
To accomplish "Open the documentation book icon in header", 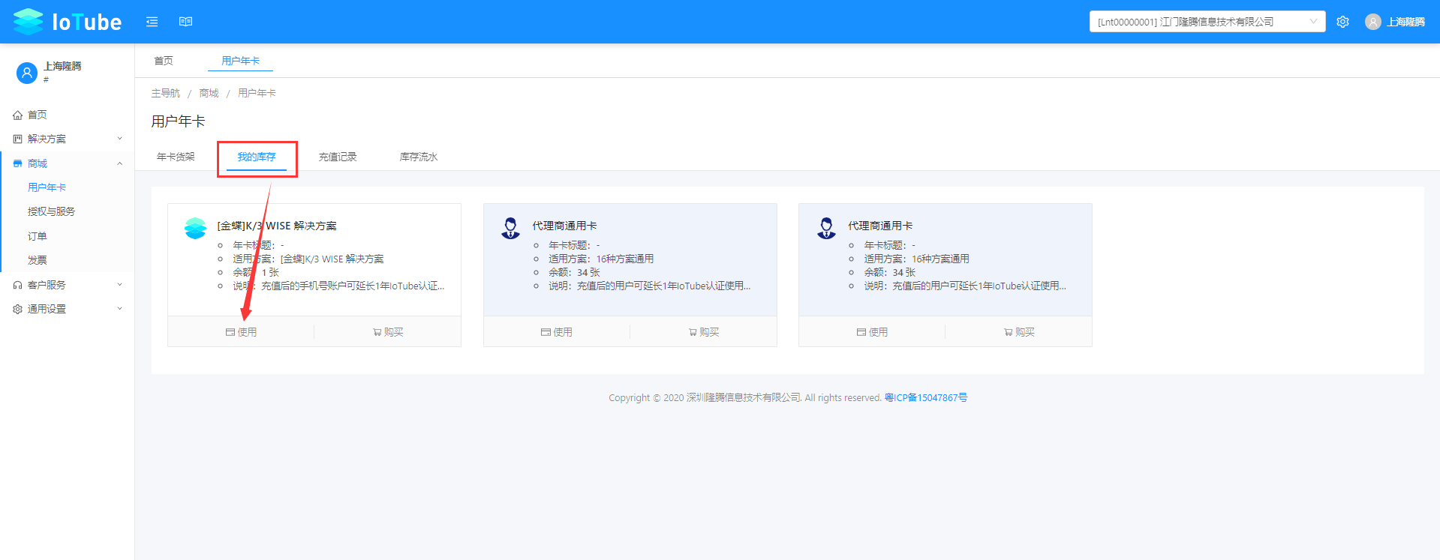I will pos(186,22).
